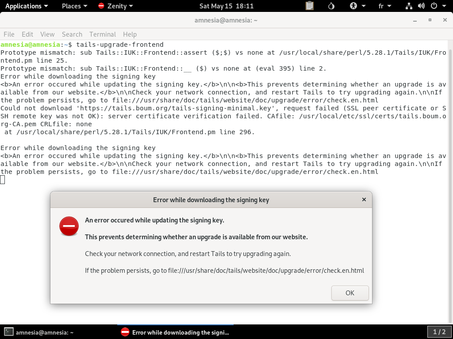The height and width of the screenshot is (339, 453).
Task: Click the workspace switcher 1 / 2
Action: coord(439,332)
